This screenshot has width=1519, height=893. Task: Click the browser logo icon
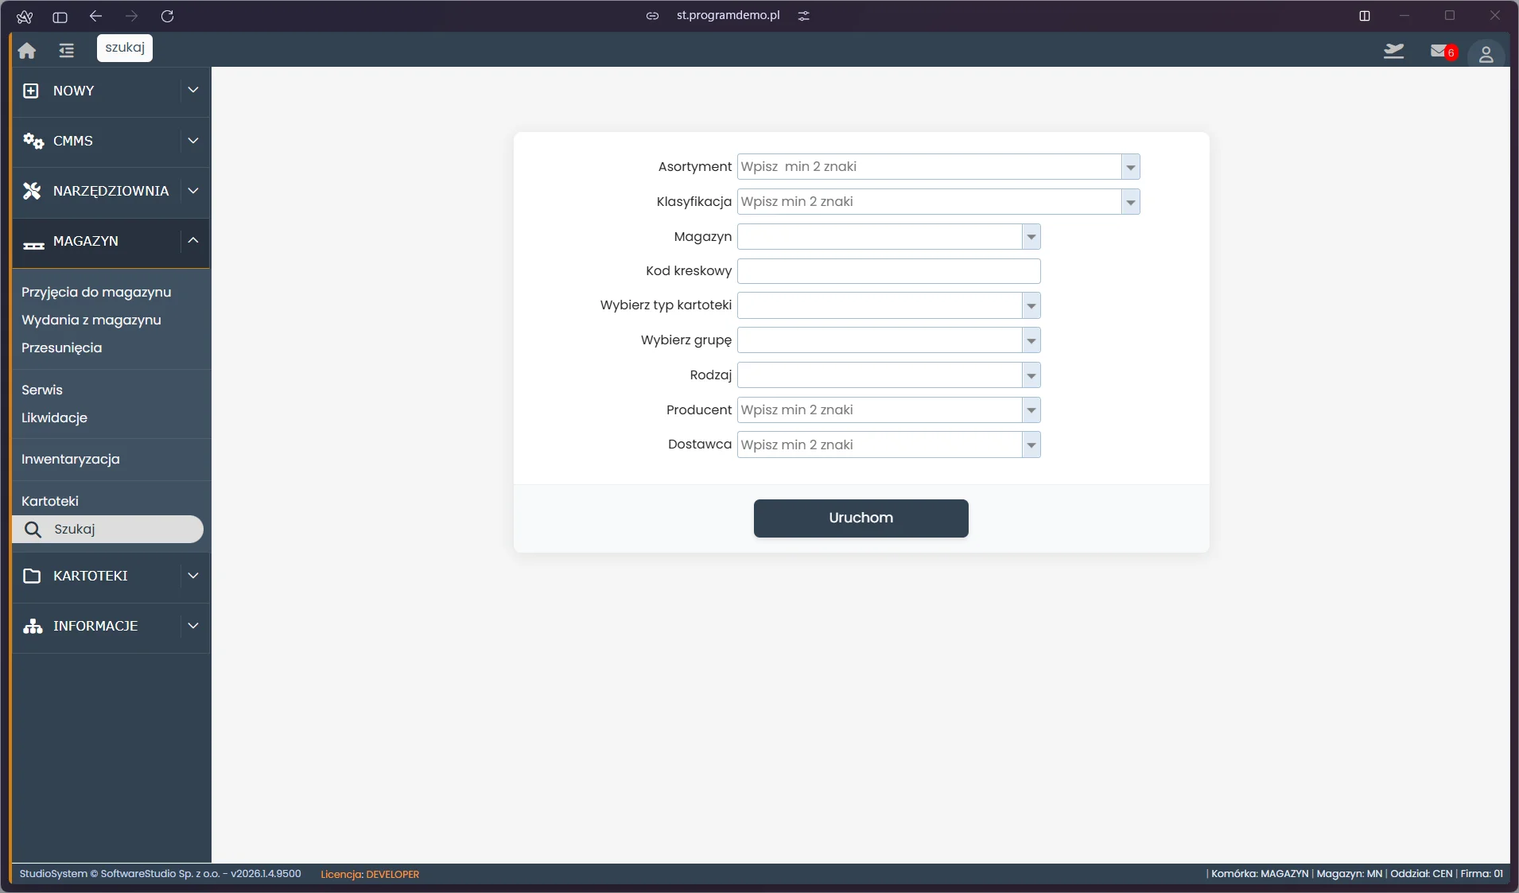25,17
